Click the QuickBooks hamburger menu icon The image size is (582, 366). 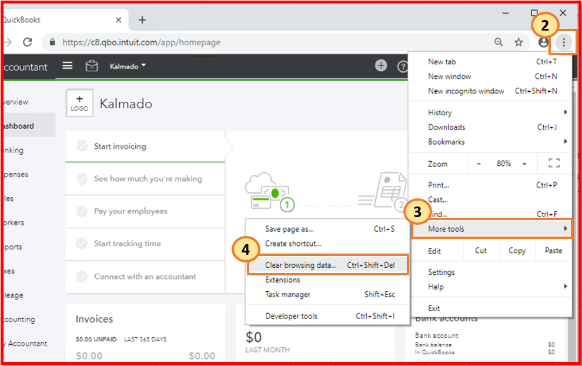pyautogui.click(x=68, y=66)
